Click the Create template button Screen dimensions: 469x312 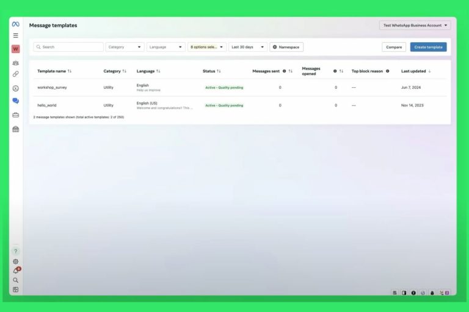point(428,47)
